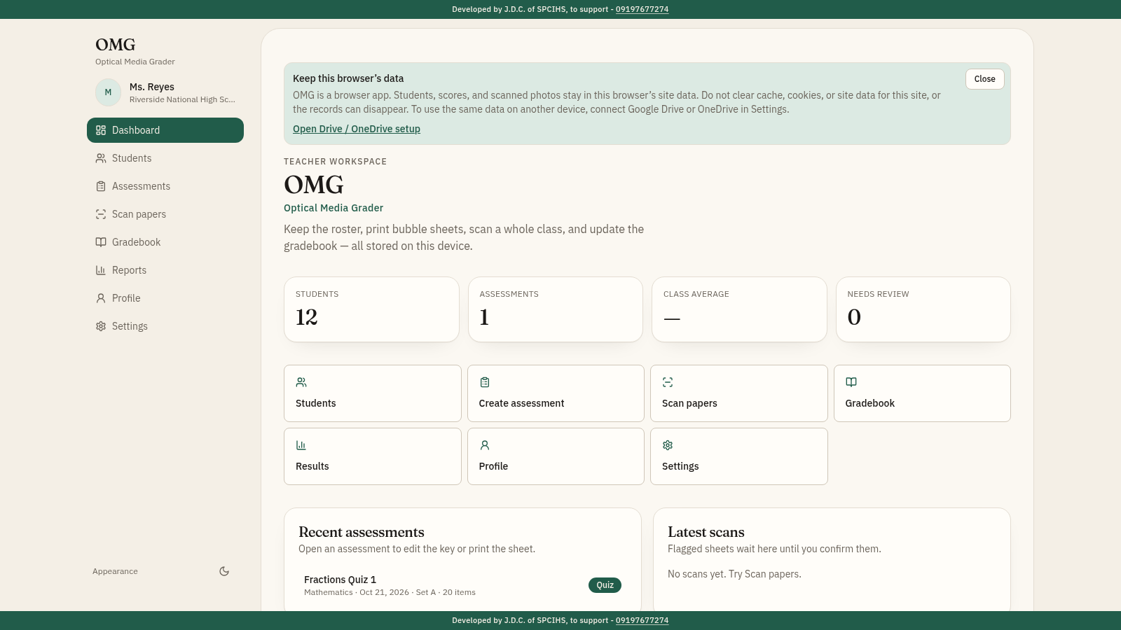This screenshot has width=1121, height=630.
Task: Select Gradebook in the sidebar menu
Action: click(x=165, y=242)
